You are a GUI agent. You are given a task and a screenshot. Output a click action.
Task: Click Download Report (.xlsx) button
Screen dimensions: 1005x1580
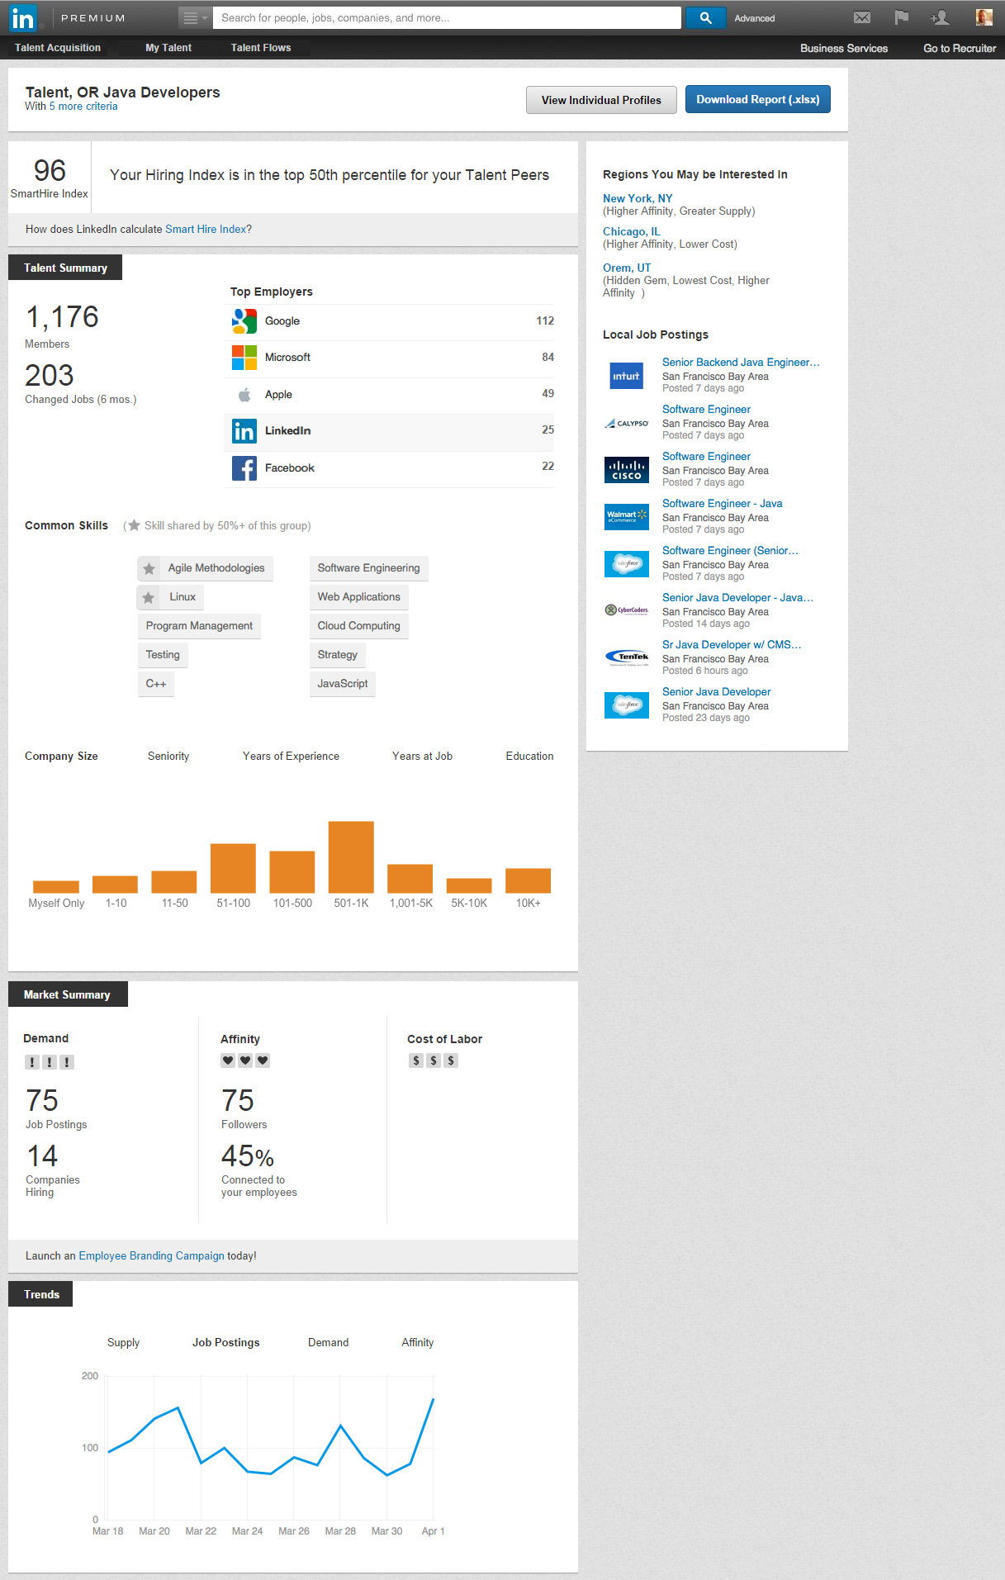pos(757,100)
